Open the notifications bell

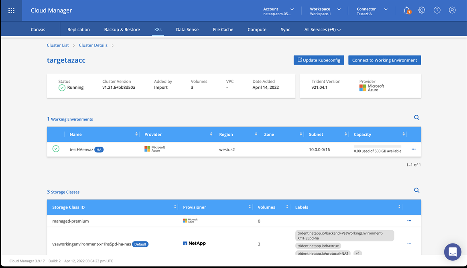point(406,10)
